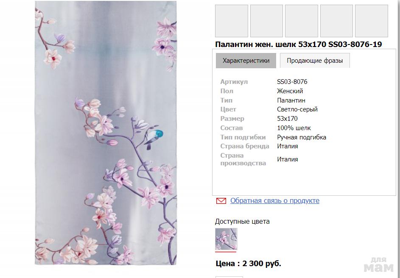Screen dimensions: 400x278
Task: Select the light-gray floral color swatch
Action: click(226, 239)
